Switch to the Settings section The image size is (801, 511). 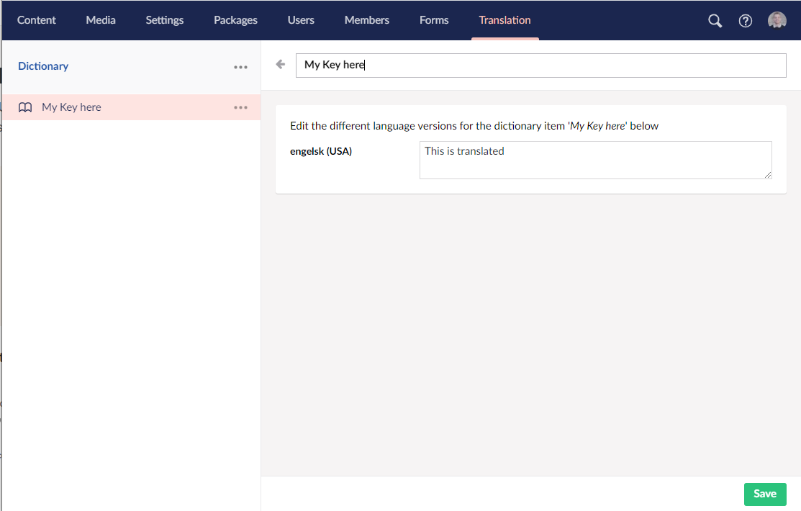pyautogui.click(x=164, y=20)
